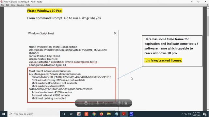209x117 pixels.
Task: Click the vertical scrollbar thumb
Action: pos(208,26)
